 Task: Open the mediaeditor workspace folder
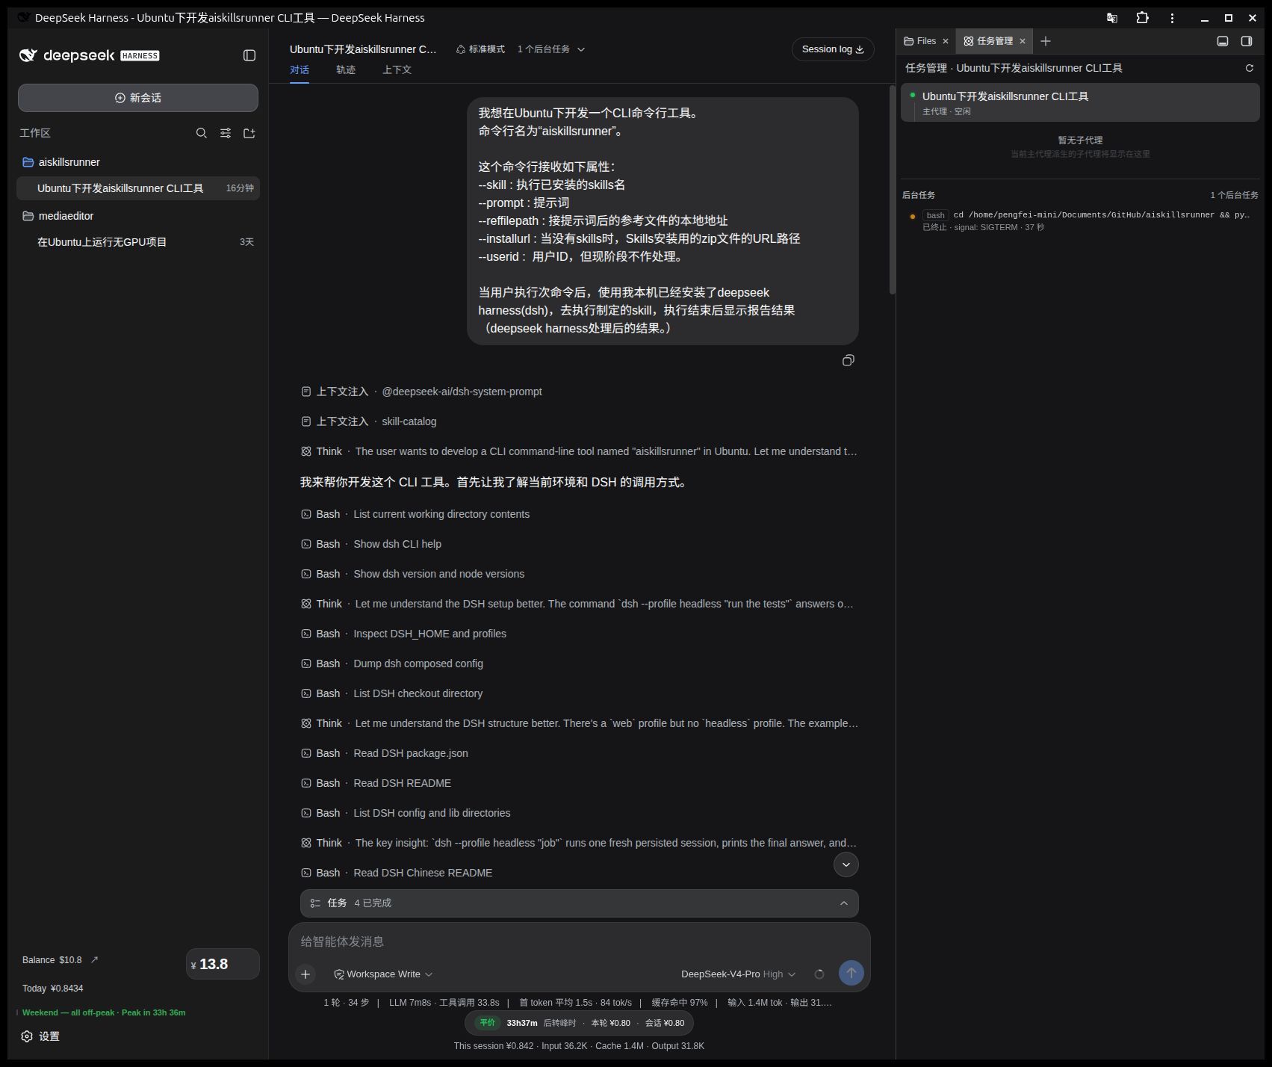coord(138,216)
